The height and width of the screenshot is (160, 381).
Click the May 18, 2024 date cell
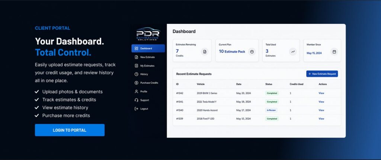click(243, 102)
